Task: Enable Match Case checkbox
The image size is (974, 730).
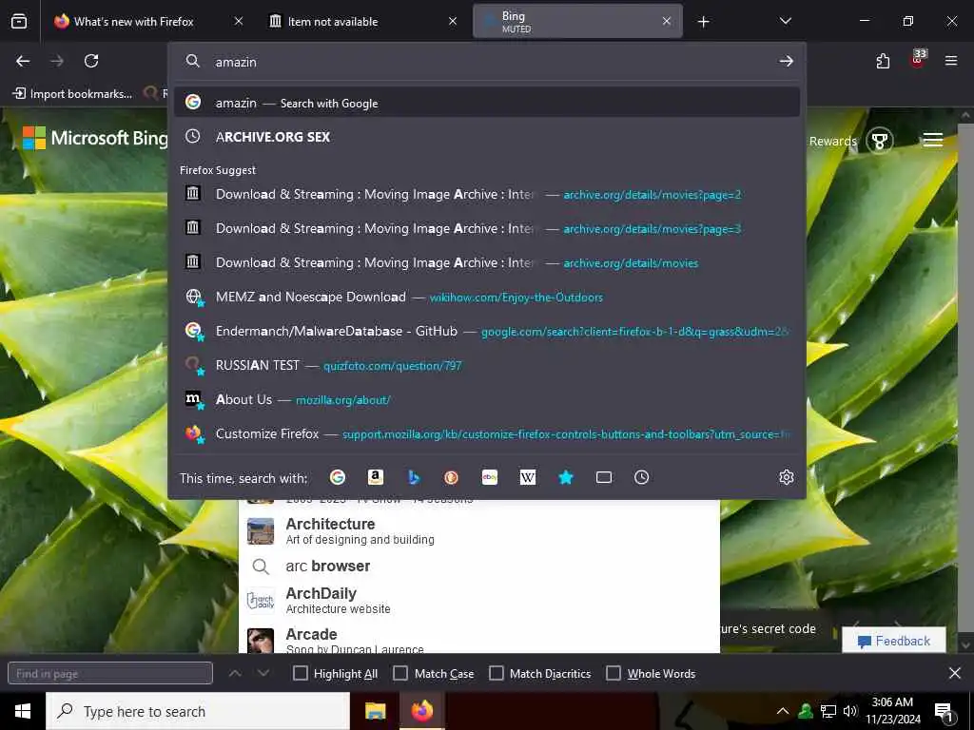Action: pyautogui.click(x=400, y=674)
